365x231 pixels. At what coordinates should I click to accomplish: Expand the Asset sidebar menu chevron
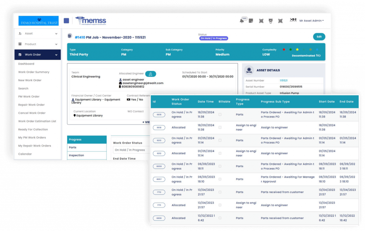(56, 34)
